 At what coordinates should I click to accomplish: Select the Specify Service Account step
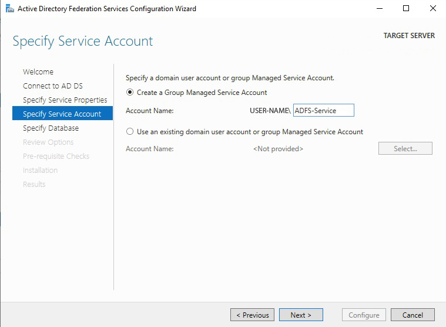click(62, 114)
